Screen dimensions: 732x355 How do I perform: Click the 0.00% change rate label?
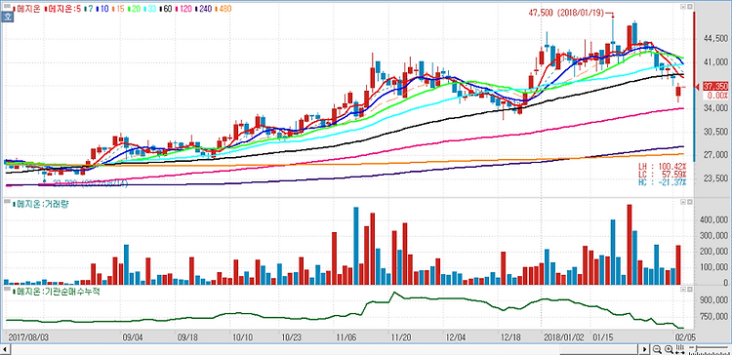[x=717, y=96]
